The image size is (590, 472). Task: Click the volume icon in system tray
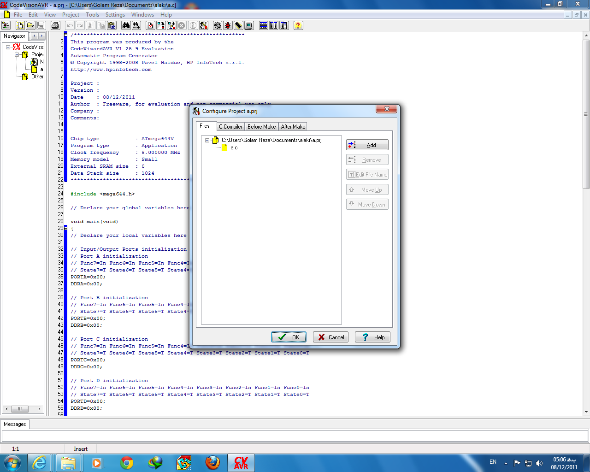[539, 463]
